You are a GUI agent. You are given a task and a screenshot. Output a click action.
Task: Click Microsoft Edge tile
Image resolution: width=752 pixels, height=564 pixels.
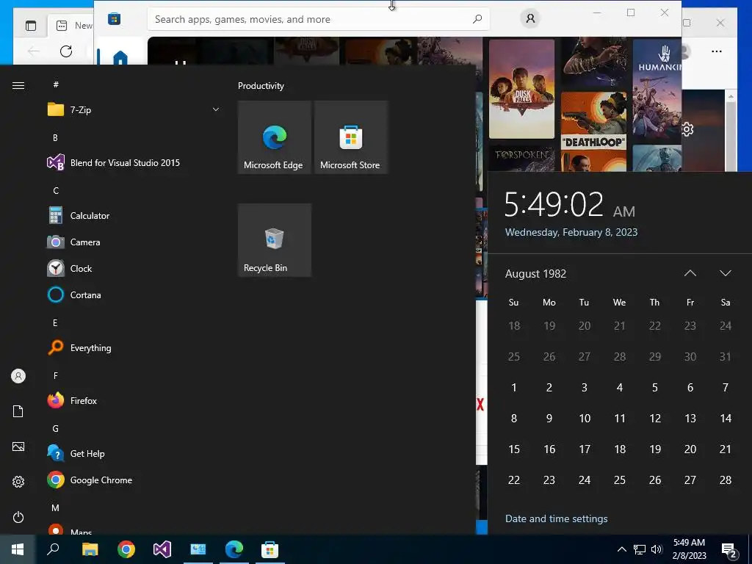coord(275,137)
